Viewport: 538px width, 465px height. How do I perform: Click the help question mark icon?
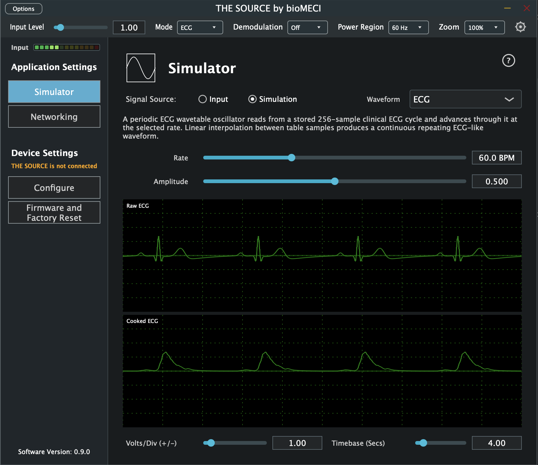[508, 60]
